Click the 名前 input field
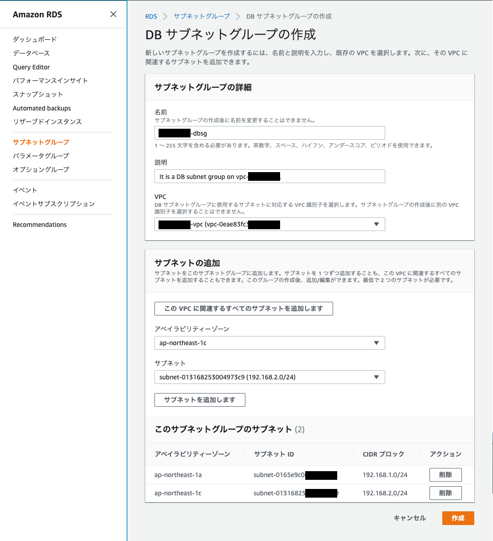The height and width of the screenshot is (541, 493). coord(270,133)
